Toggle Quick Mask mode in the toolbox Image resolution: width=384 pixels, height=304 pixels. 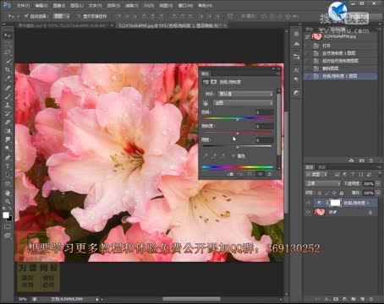pyautogui.click(x=8, y=226)
